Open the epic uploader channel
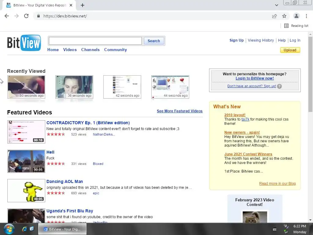The height and width of the screenshot is (235, 313). click(x=96, y=193)
